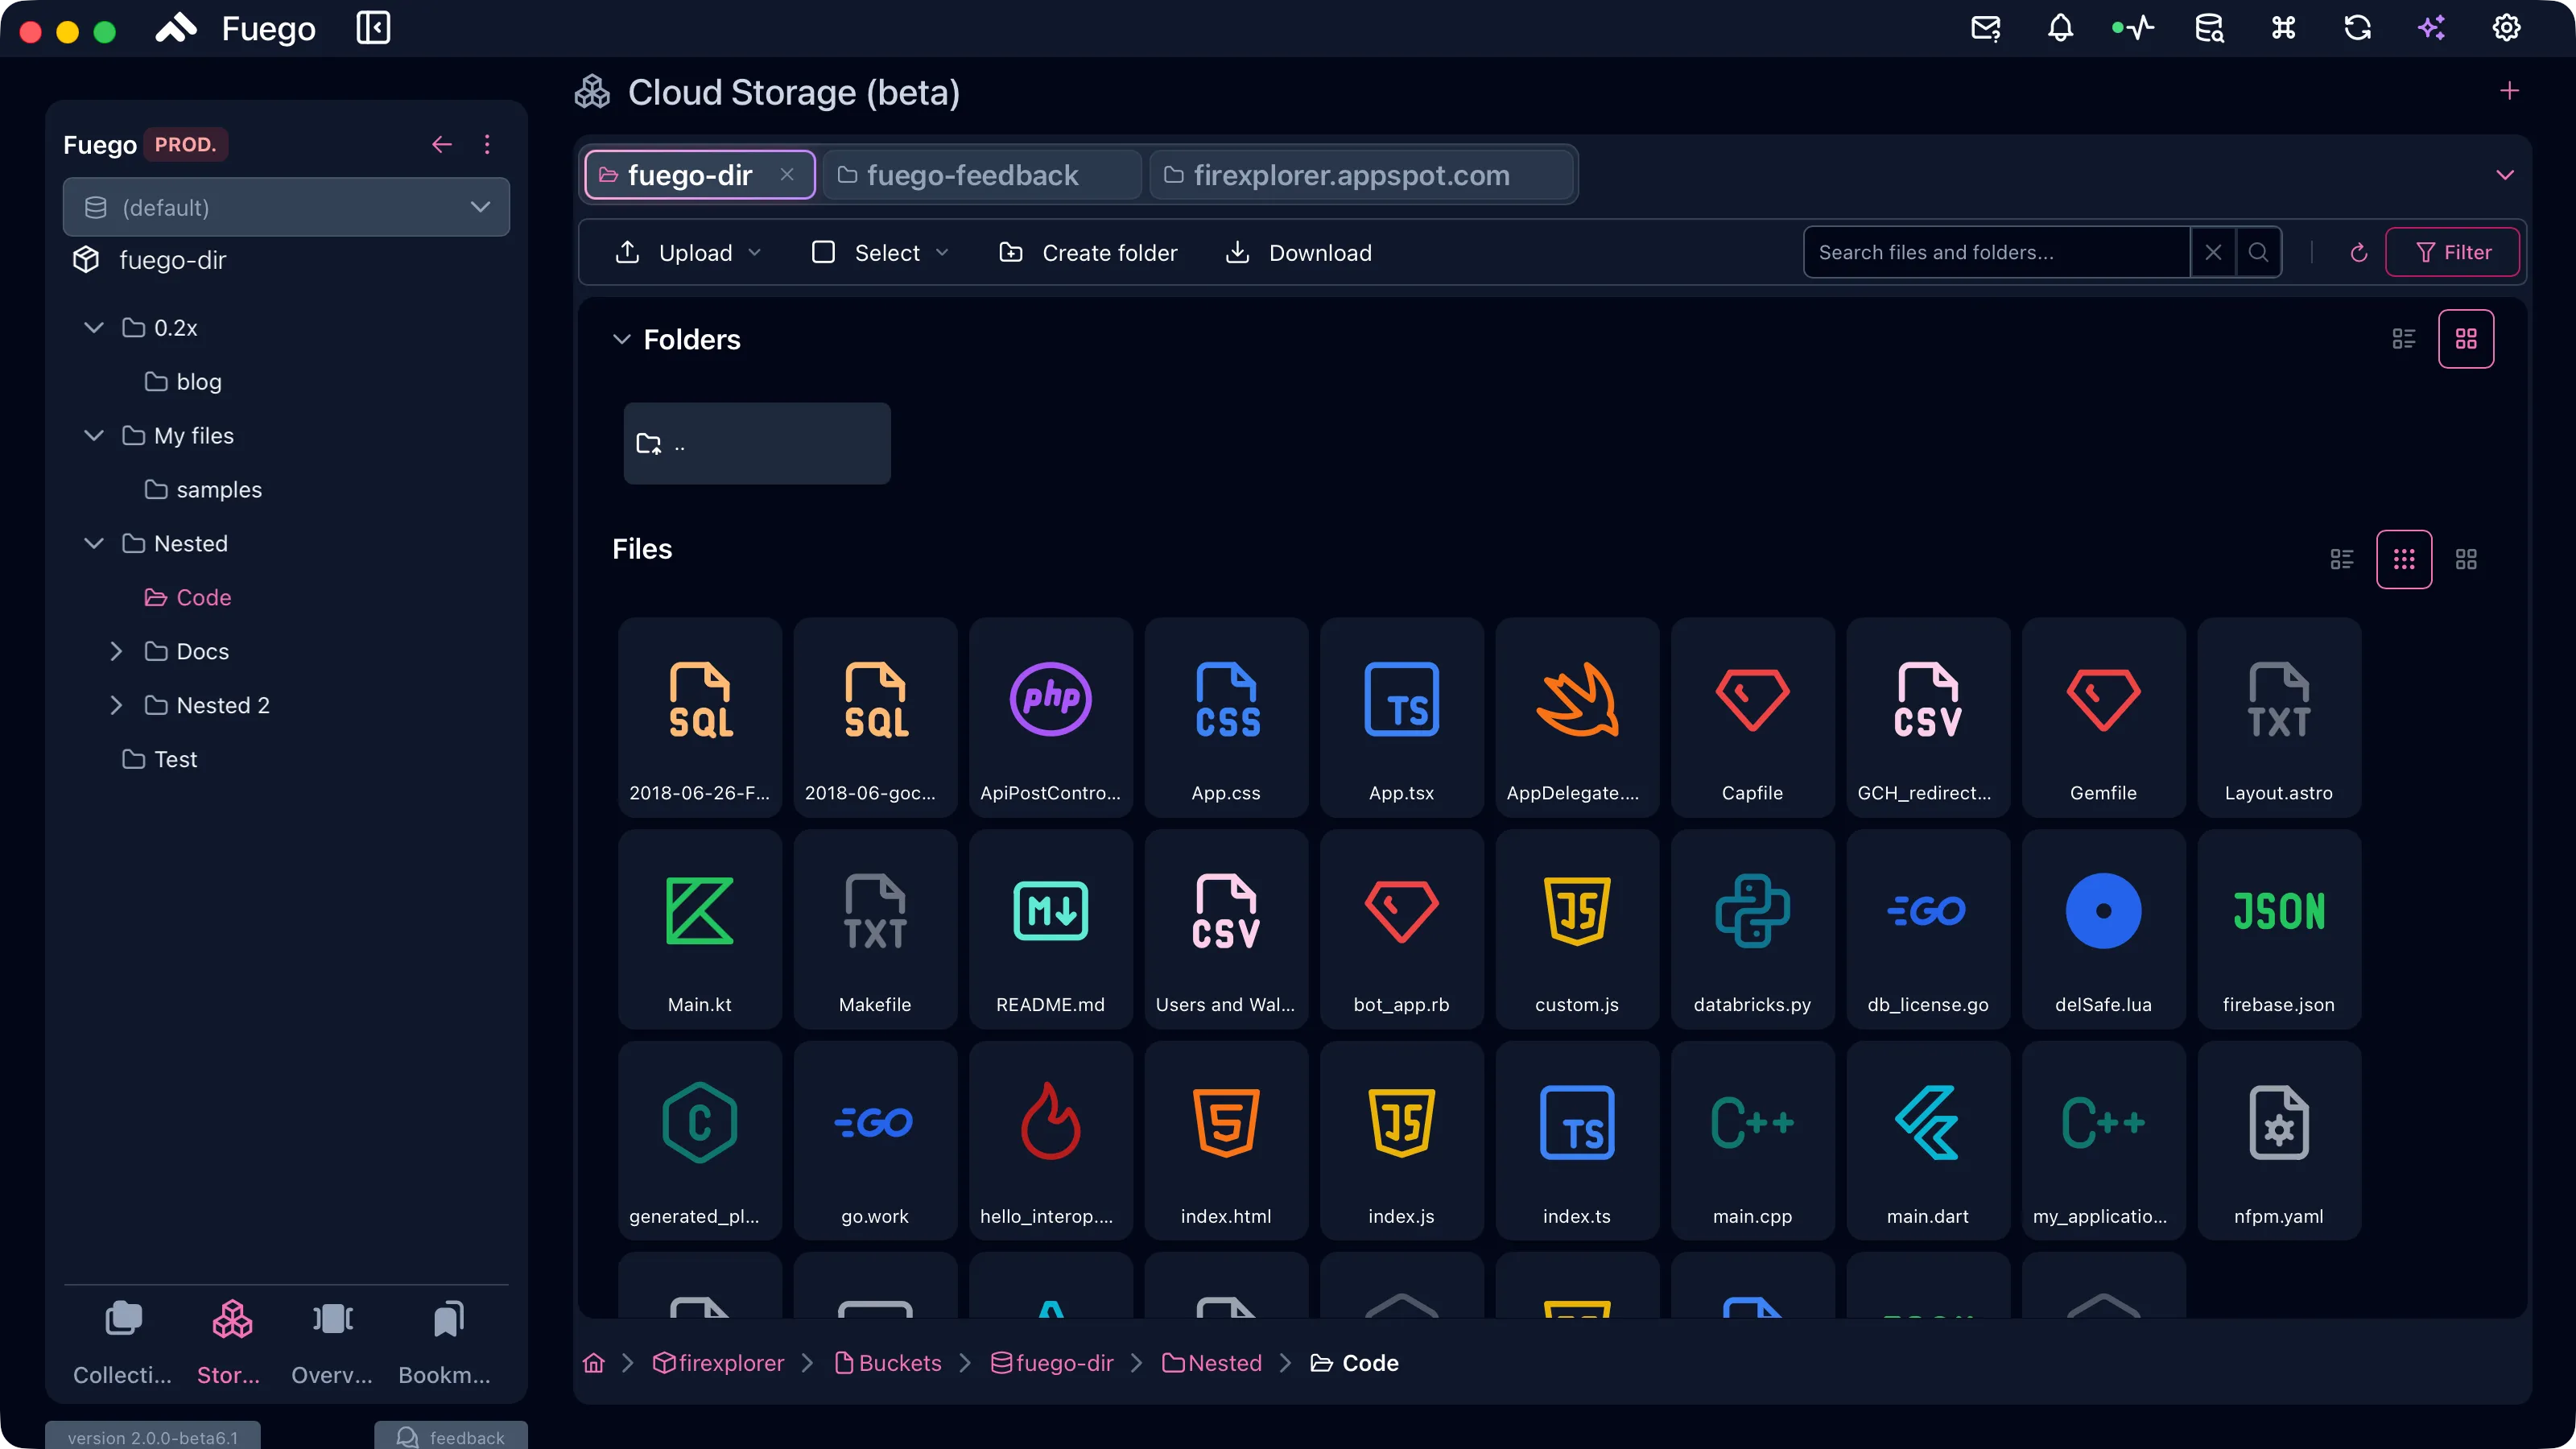
Task: Open the database search icon
Action: [x=2209, y=28]
